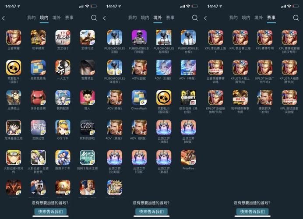Open the 龙之谷2 game
Image resolution: width=303 pixels, height=219 pixels.
[x=63, y=37]
